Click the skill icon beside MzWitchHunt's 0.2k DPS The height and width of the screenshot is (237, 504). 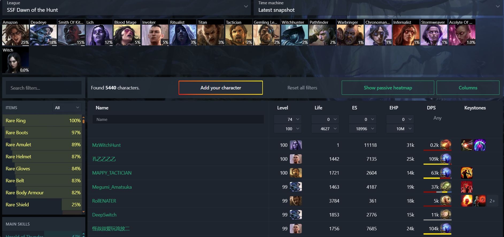445,145
